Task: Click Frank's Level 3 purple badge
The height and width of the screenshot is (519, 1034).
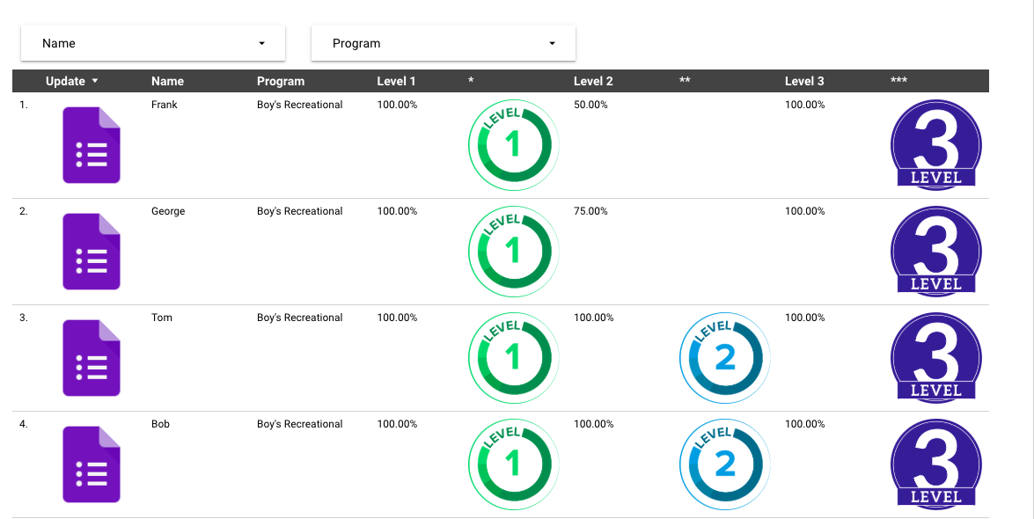Action: pyautogui.click(x=935, y=144)
